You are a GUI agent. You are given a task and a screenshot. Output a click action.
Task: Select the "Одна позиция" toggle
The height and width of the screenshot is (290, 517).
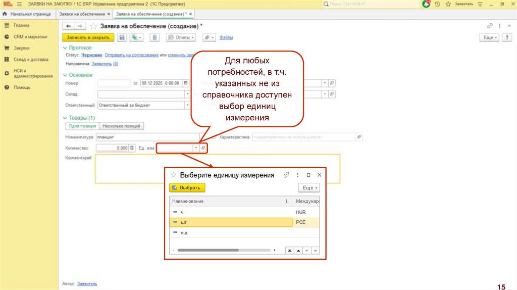pos(82,126)
